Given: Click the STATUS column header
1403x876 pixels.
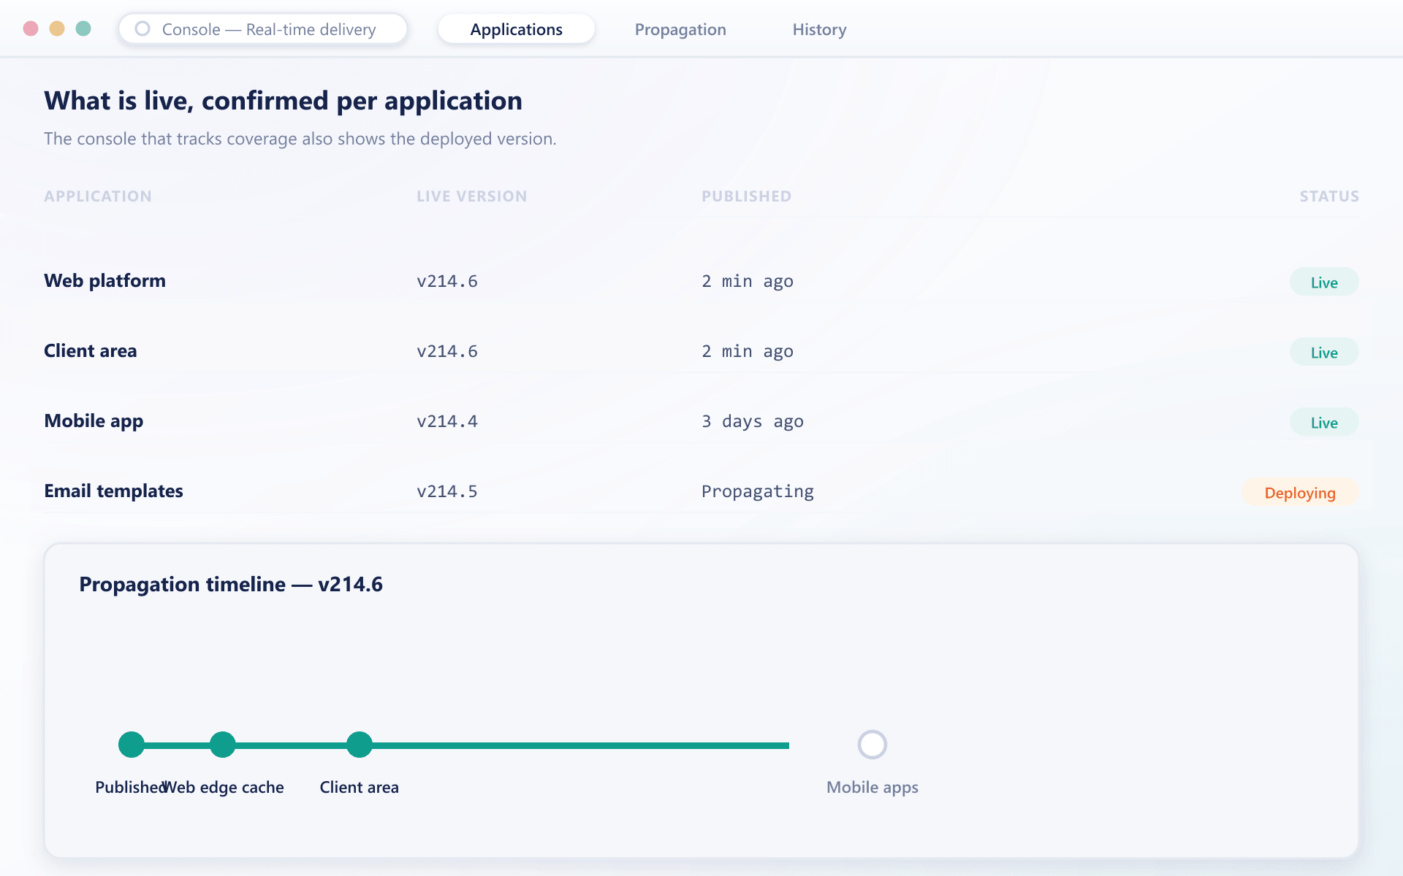Looking at the screenshot, I should [1329, 196].
